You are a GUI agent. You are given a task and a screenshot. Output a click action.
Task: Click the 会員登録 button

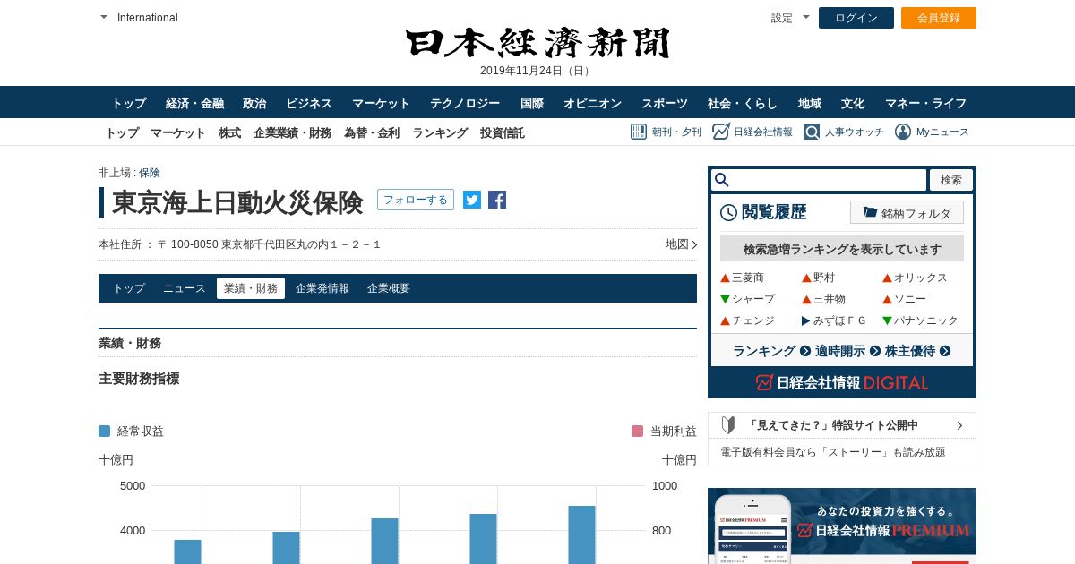939,18
